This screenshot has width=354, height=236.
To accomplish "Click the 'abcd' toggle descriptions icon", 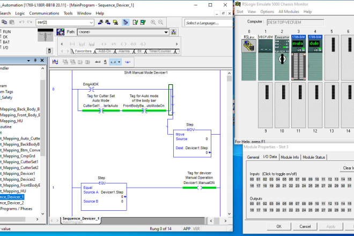I will click(x=98, y=62).
